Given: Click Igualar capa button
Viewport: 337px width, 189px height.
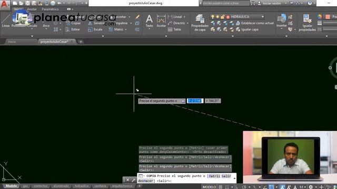Looking at the screenshot, I should coord(247,29).
